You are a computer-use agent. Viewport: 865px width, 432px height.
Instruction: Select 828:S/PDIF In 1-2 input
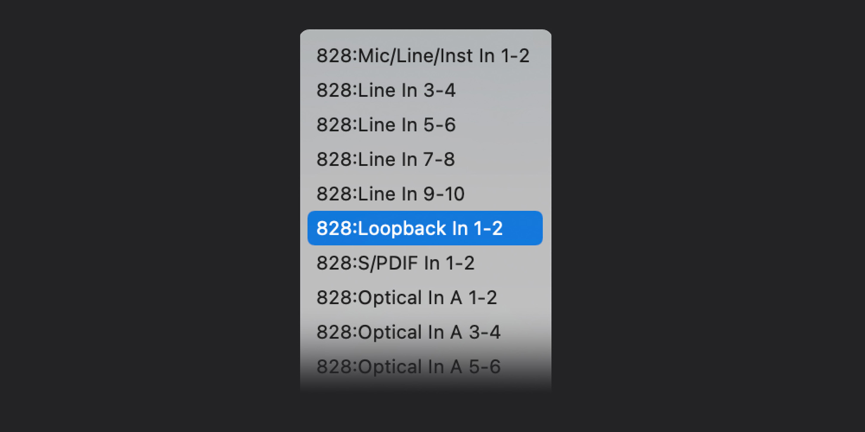[395, 263]
